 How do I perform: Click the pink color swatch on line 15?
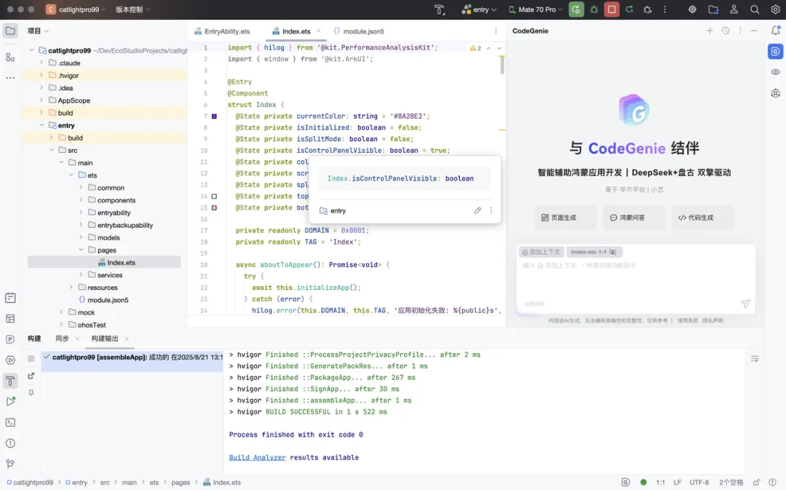coord(214,208)
